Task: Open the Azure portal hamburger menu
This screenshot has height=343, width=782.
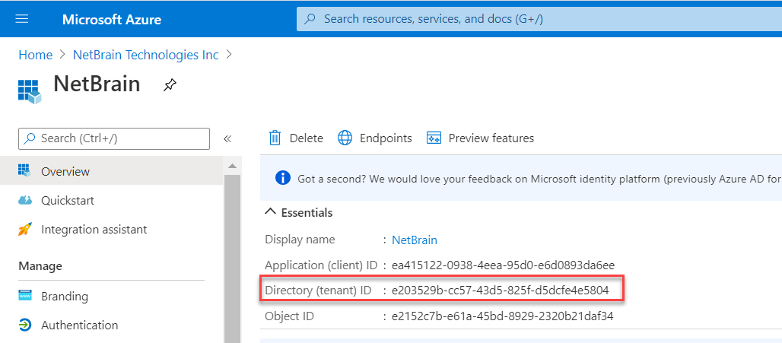Action: click(22, 19)
